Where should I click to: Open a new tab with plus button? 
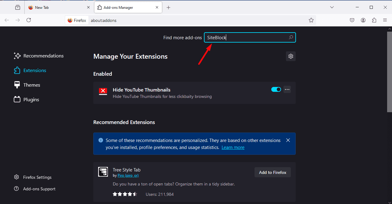[169, 8]
